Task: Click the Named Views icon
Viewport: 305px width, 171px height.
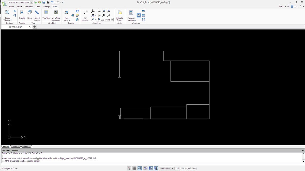Action: coord(37,12)
